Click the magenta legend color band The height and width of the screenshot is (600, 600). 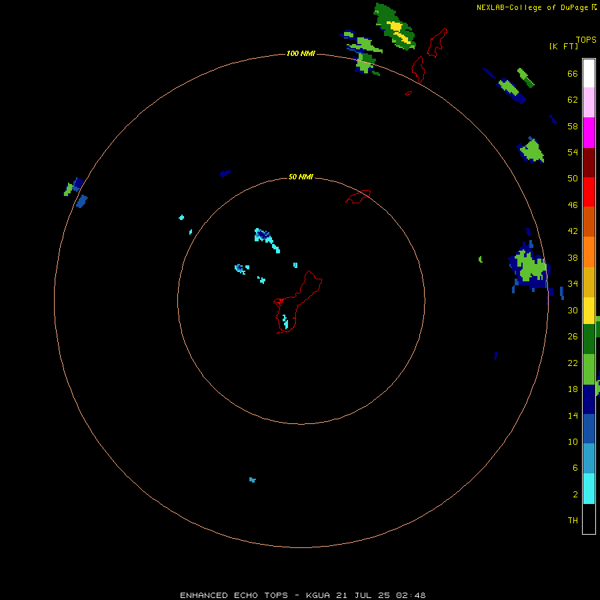click(x=589, y=133)
